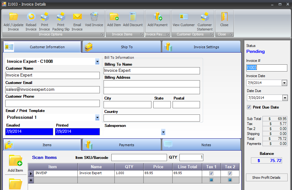Screen dimensions: 292x190
Task: Click the Close door icon in the ribbon
Action: [225, 17]
